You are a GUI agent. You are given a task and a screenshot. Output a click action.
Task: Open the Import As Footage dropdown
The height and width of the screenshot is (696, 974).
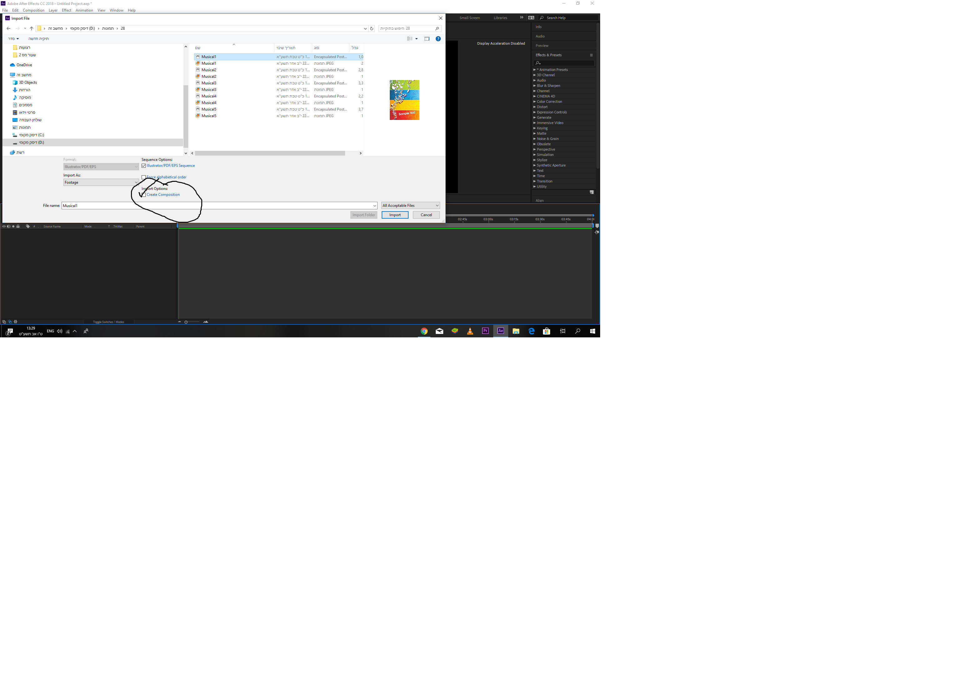click(x=101, y=182)
